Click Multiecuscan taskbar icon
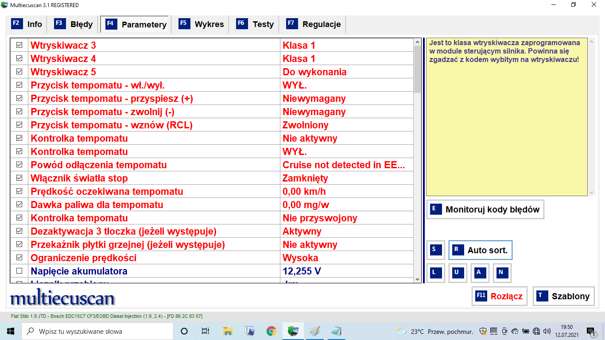The height and width of the screenshot is (340, 605). (x=293, y=331)
